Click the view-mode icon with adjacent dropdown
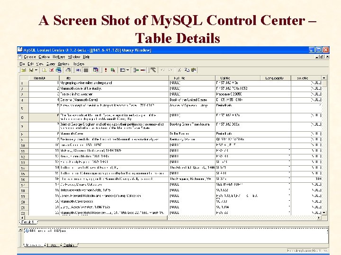 click(x=123, y=70)
